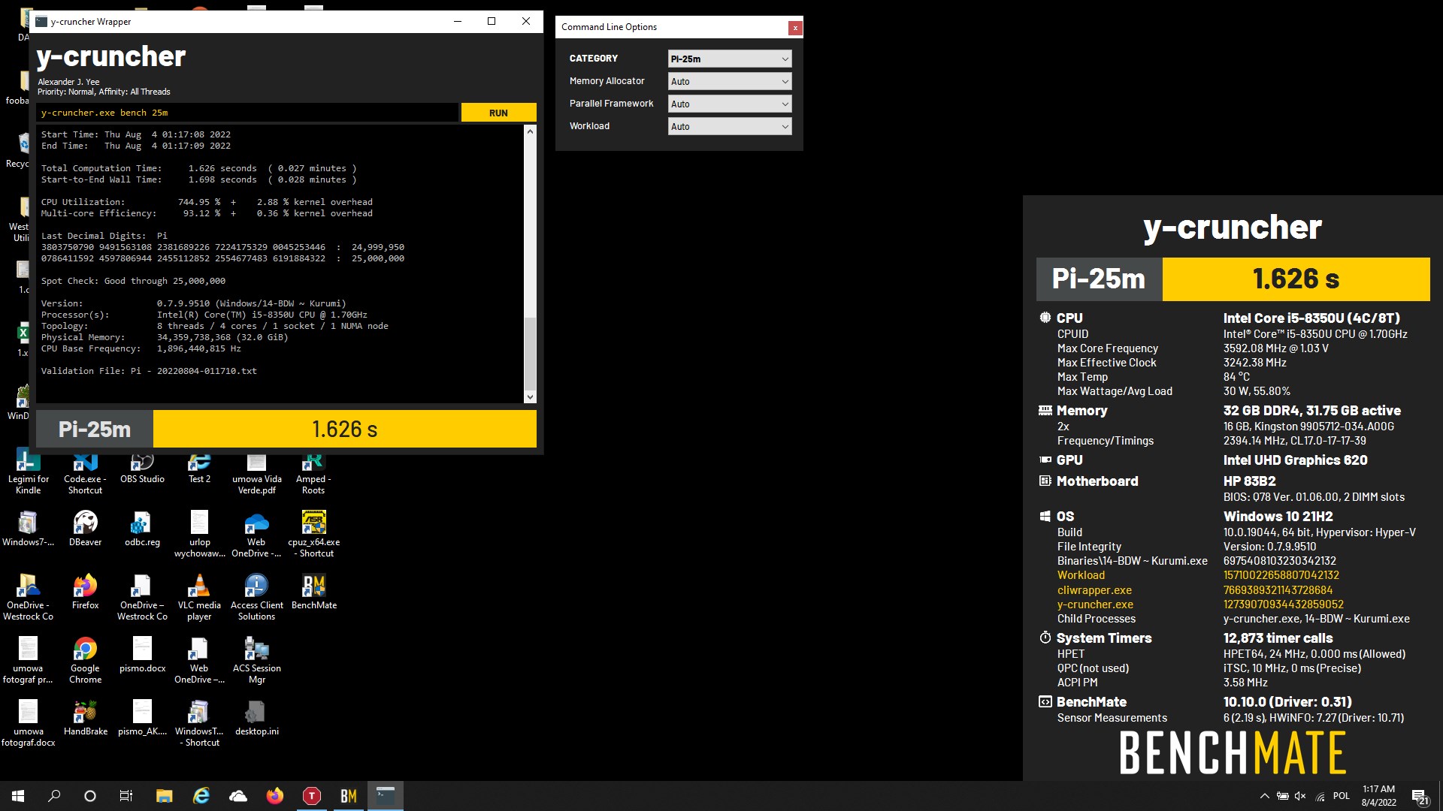The width and height of the screenshot is (1443, 811).
Task: Click console scrollbar down arrow
Action: pyautogui.click(x=530, y=396)
